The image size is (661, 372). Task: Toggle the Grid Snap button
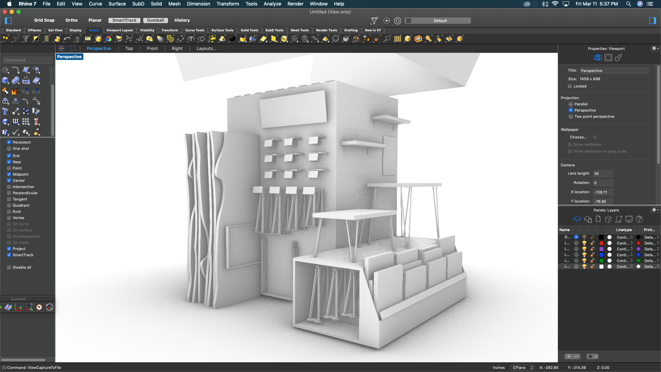44,20
